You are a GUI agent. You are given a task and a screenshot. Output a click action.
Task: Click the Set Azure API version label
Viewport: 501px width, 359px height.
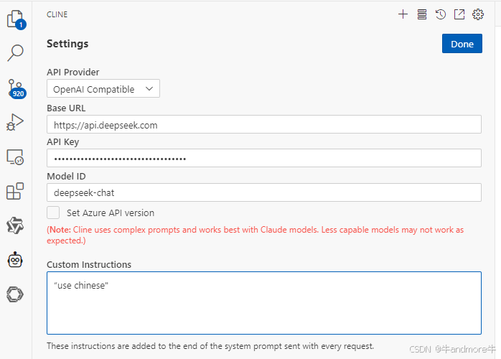tap(111, 213)
